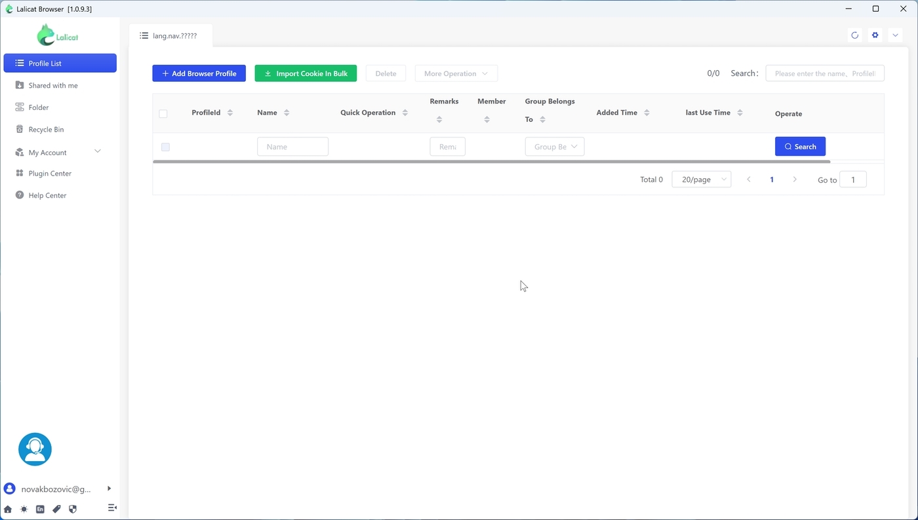Sort by Member column arrows
Image resolution: width=918 pixels, height=520 pixels.
pos(487,119)
